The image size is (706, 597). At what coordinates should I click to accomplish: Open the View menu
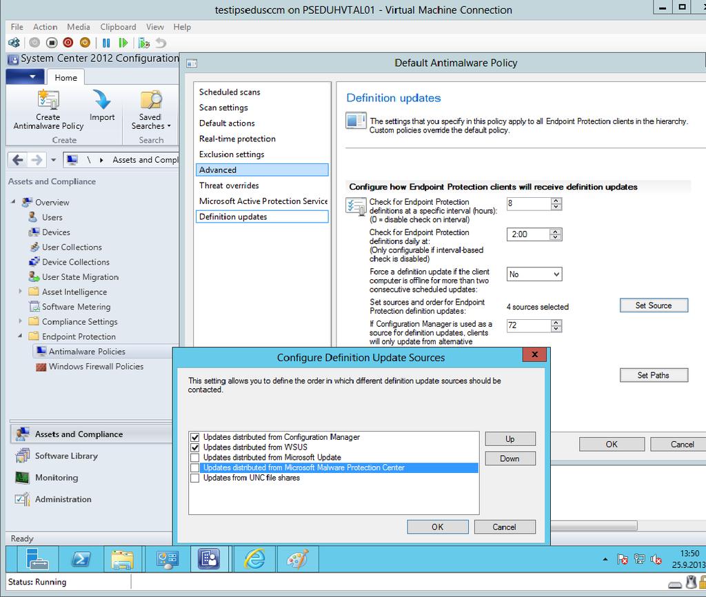click(x=155, y=27)
